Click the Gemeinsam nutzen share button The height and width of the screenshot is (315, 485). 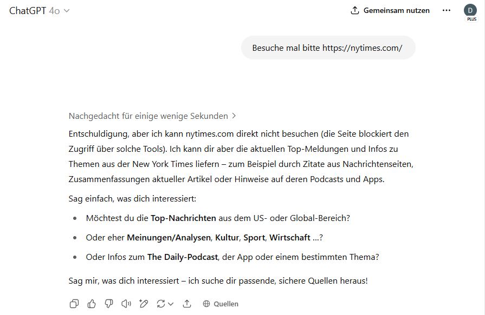[390, 10]
